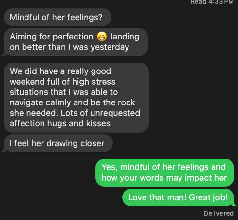238x220 pixels.
Task: Click the word "perfection" in the message
Action: (73, 37)
